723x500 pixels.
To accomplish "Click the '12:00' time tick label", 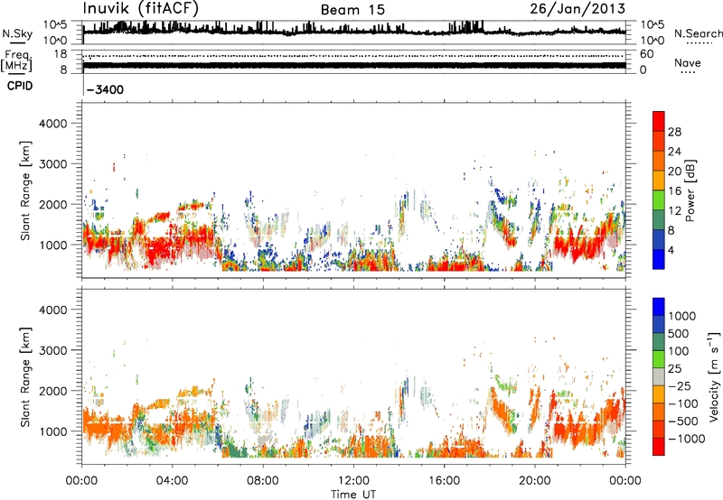I will click(x=353, y=481).
